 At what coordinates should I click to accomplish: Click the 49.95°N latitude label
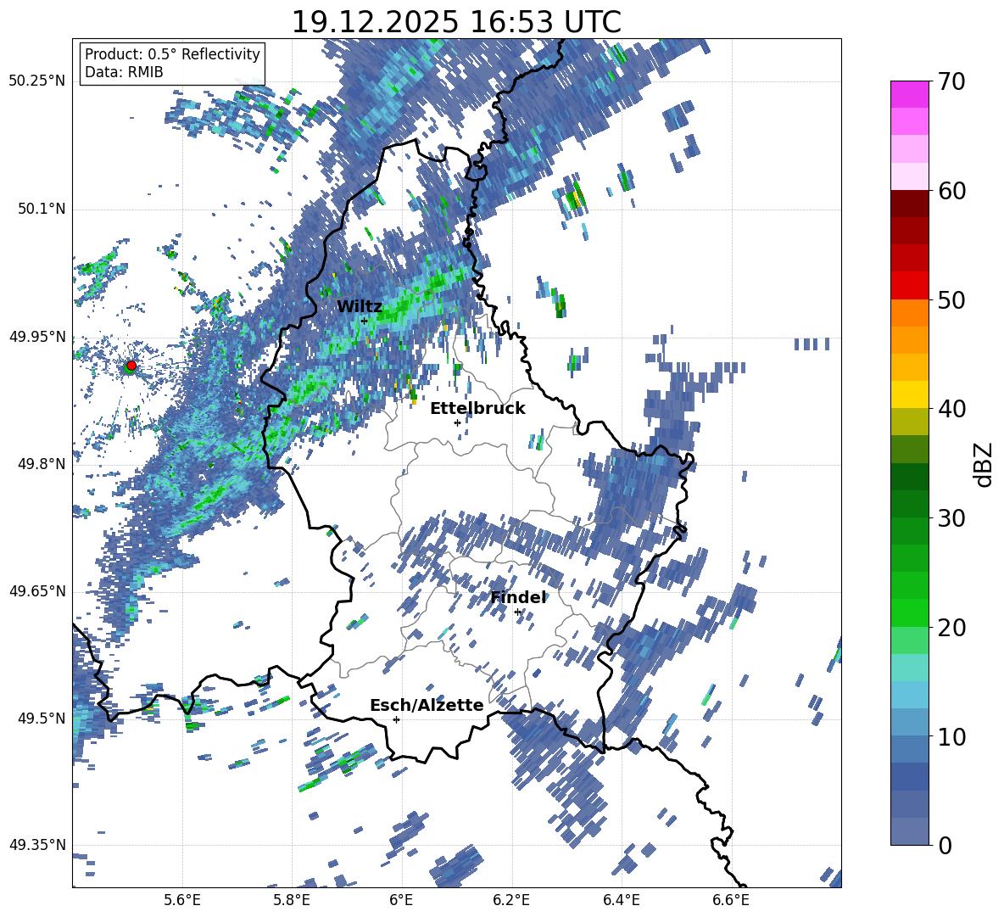coord(37,336)
